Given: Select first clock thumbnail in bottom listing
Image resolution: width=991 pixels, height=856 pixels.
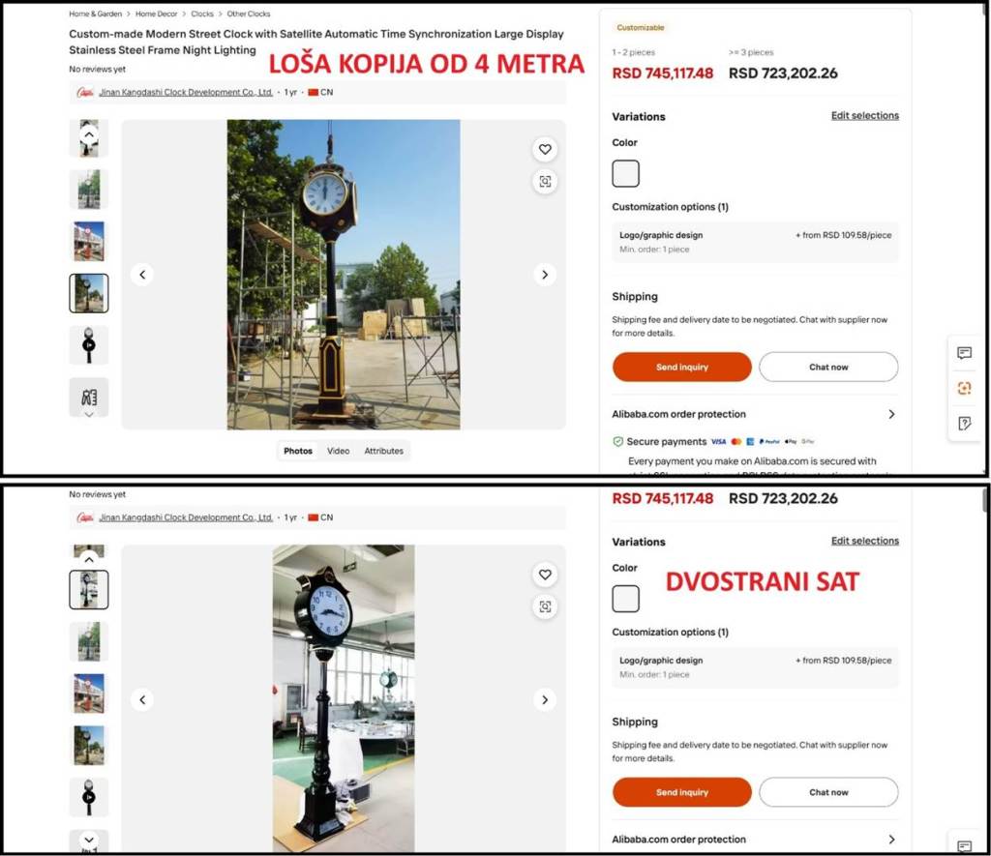Looking at the screenshot, I should 89,589.
